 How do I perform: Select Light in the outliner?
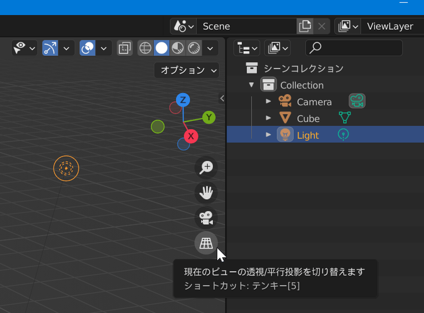tap(308, 135)
